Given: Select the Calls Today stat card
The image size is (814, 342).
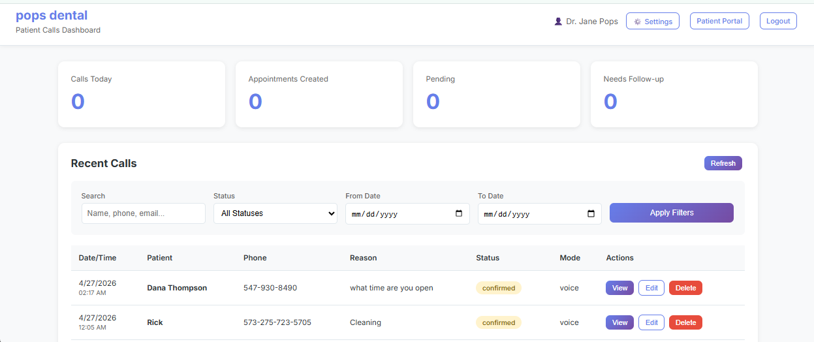Looking at the screenshot, I should click(x=141, y=94).
